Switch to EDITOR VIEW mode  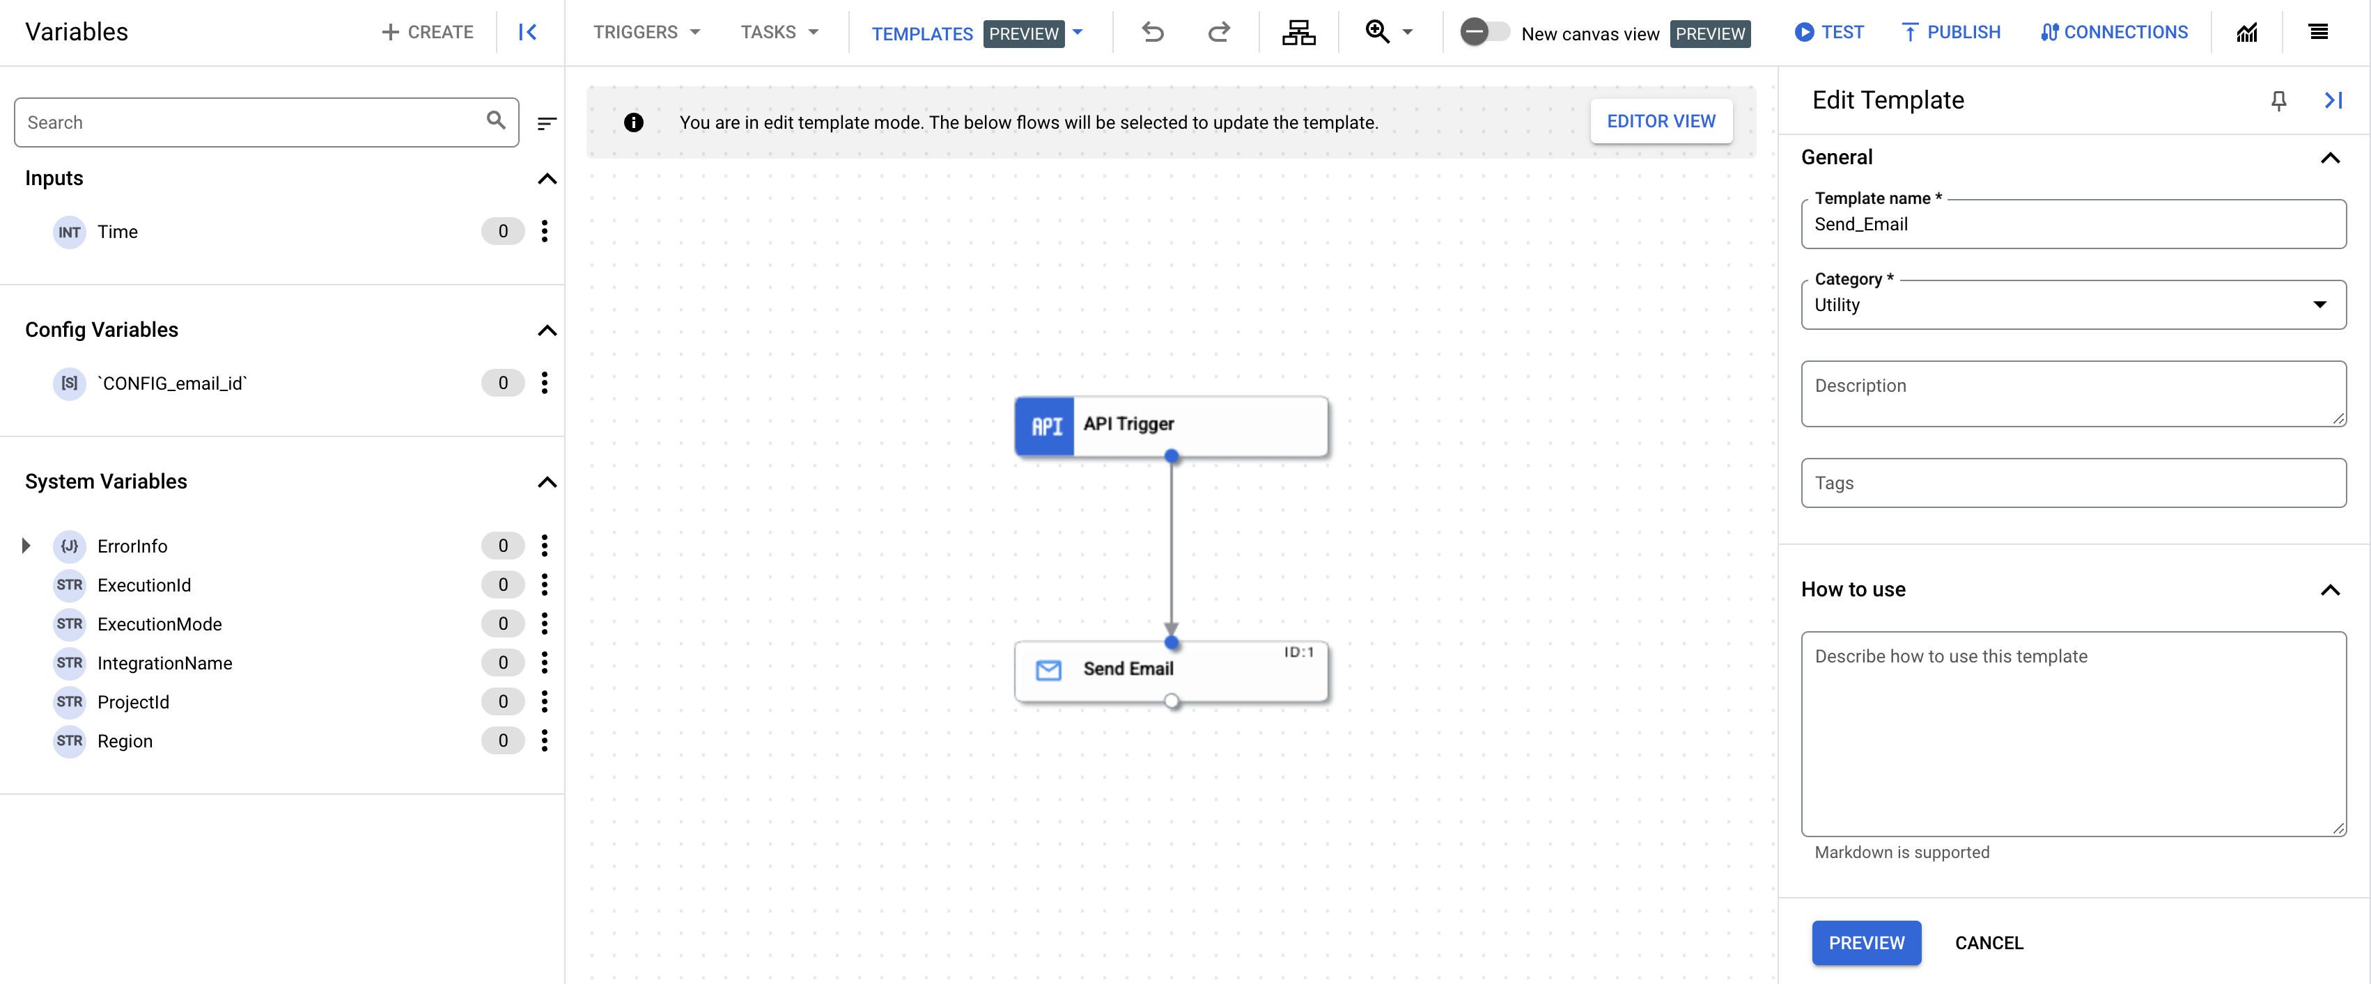click(1661, 121)
